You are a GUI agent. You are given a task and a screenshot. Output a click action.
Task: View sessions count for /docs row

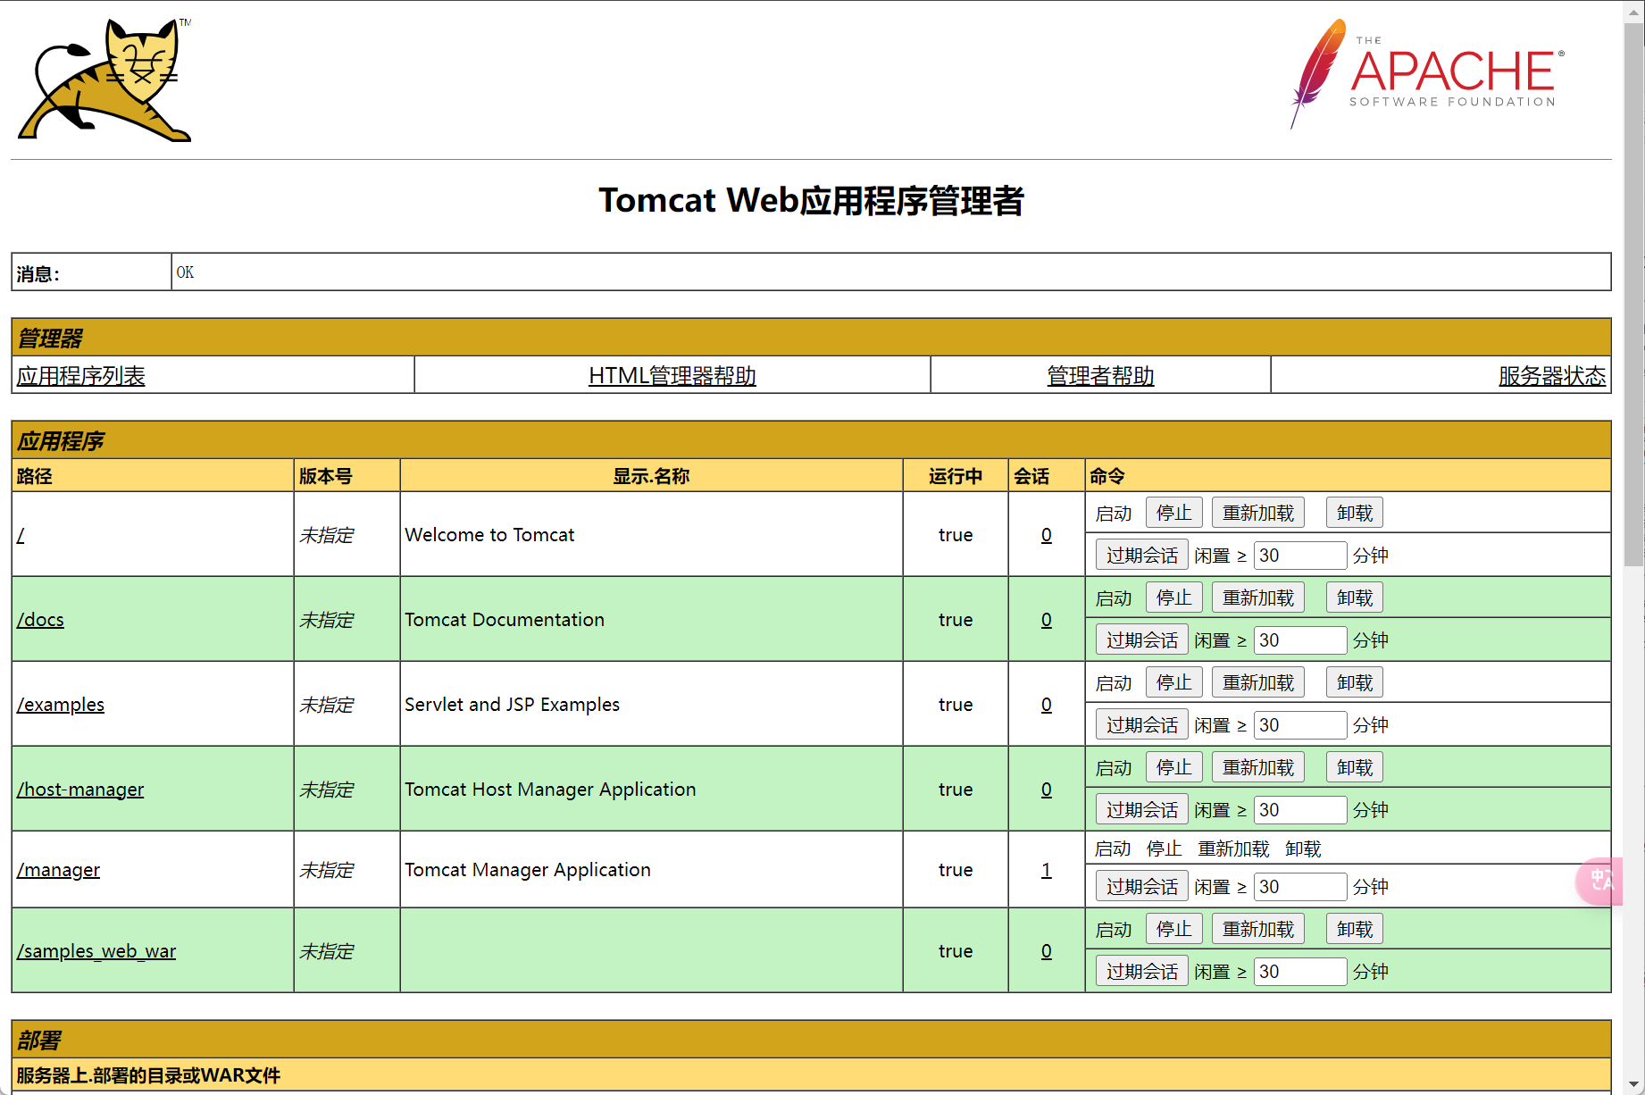click(1047, 620)
